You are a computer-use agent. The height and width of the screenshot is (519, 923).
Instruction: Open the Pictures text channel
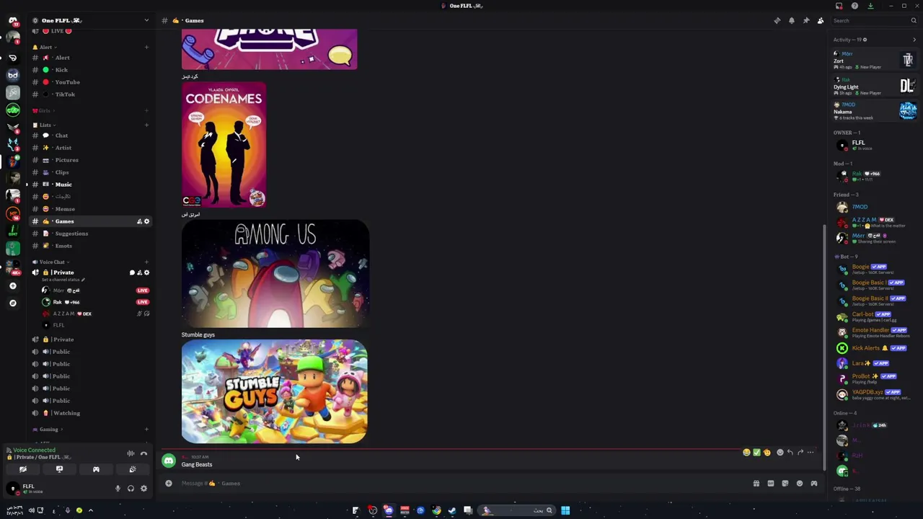click(x=90, y=160)
